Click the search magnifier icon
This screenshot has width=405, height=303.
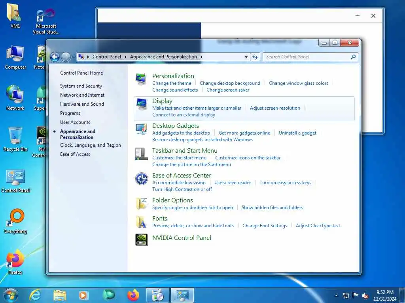353,57
